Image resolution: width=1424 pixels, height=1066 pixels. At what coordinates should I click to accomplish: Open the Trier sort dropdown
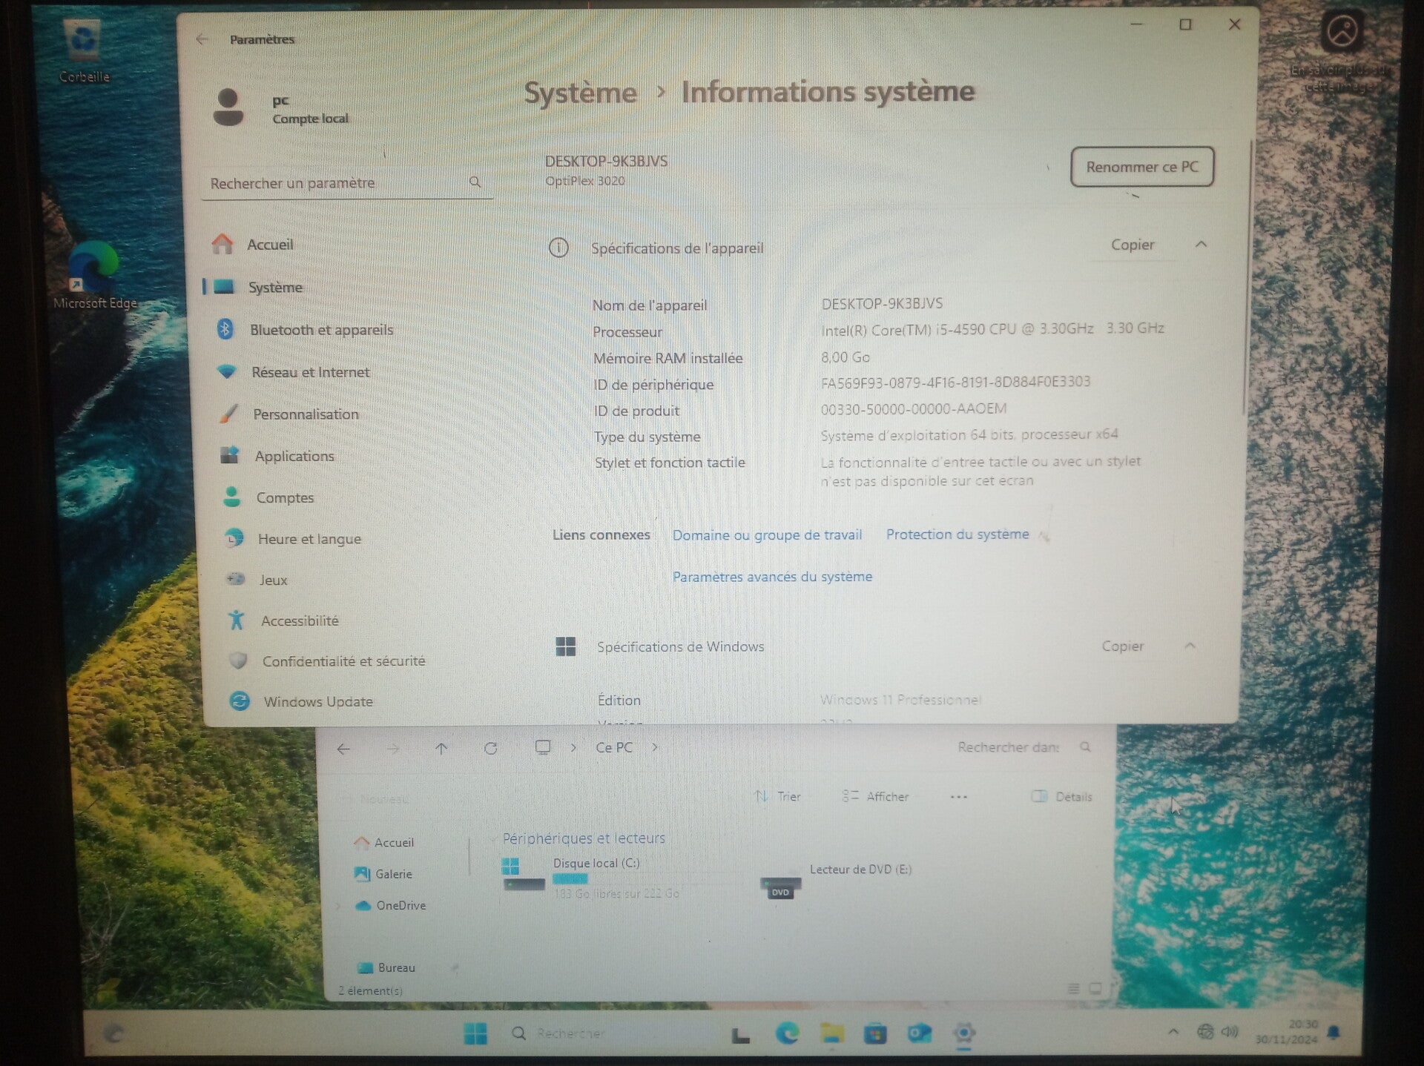(778, 797)
